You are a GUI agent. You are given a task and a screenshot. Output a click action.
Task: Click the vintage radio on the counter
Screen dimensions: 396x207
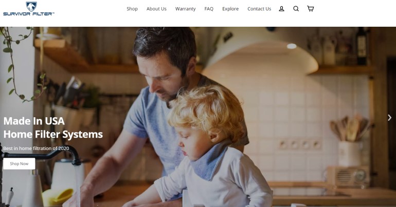coord(348,177)
